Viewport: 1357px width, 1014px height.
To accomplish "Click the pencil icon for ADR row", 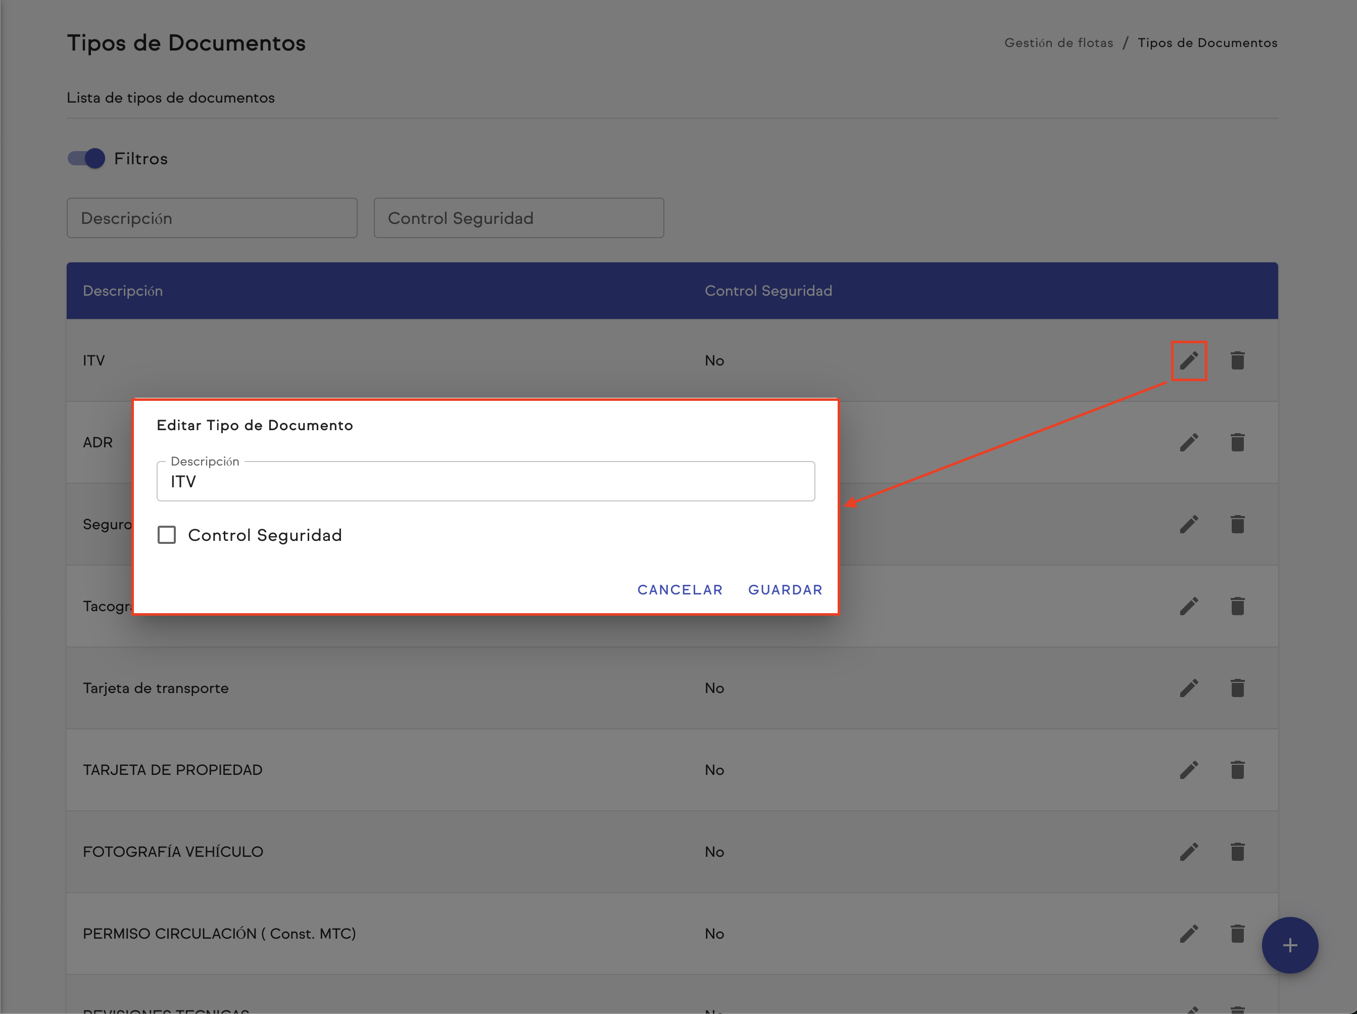I will pyautogui.click(x=1188, y=442).
